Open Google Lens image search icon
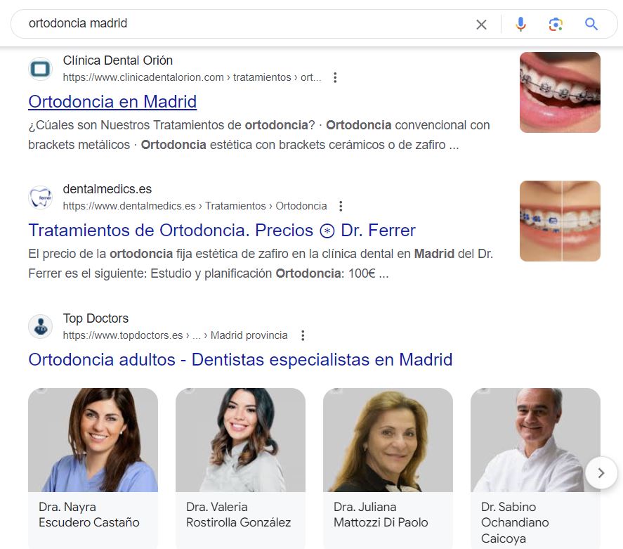The height and width of the screenshot is (549, 623). pos(556,24)
